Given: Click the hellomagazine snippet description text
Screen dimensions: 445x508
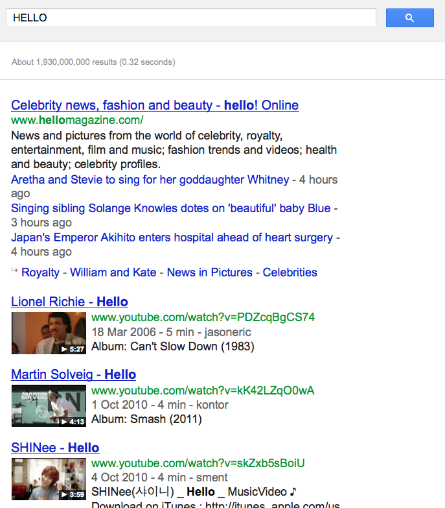Looking at the screenshot, I should (x=174, y=150).
